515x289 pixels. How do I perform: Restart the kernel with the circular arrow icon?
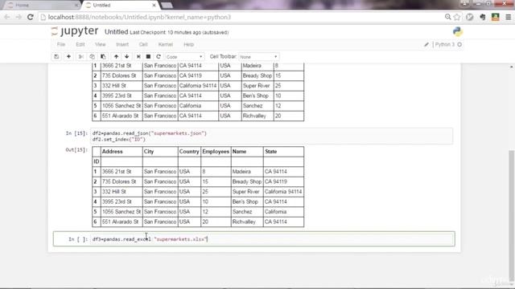(159, 57)
